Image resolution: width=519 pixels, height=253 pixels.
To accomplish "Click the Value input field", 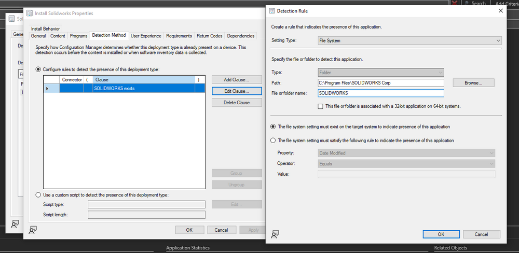I will coord(406,174).
